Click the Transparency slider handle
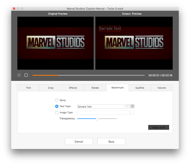 (x=97, y=119)
